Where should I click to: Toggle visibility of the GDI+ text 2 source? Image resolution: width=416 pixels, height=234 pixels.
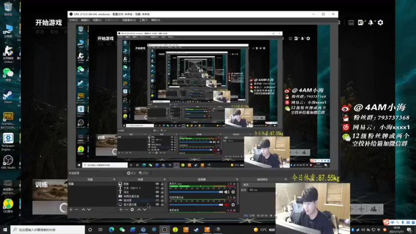pyautogui.click(x=158, y=188)
